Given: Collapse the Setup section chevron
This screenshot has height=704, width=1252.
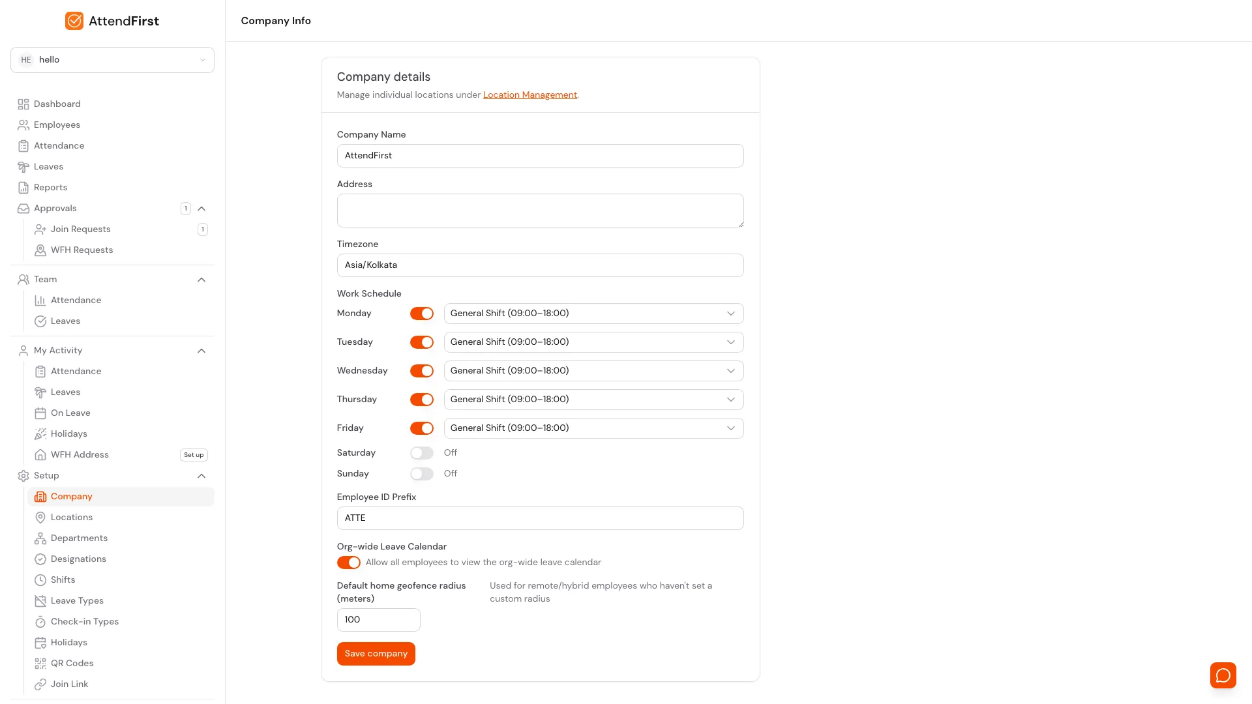Looking at the screenshot, I should [x=201, y=476].
